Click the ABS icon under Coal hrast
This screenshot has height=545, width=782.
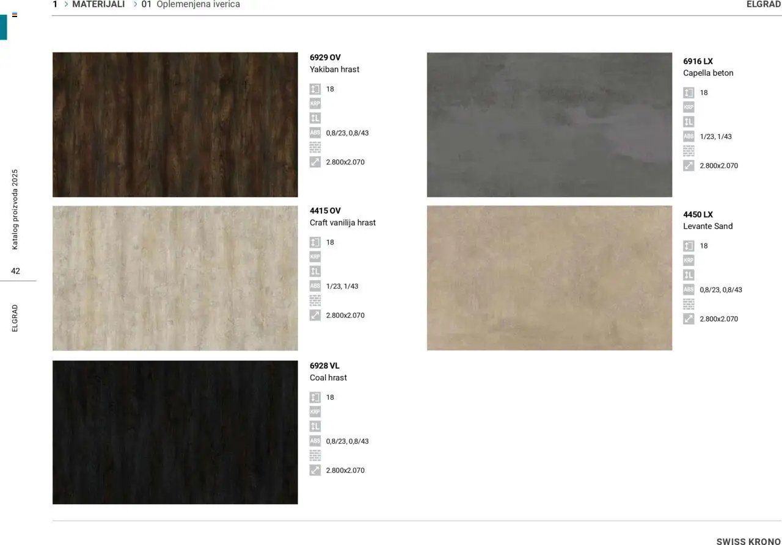point(315,441)
